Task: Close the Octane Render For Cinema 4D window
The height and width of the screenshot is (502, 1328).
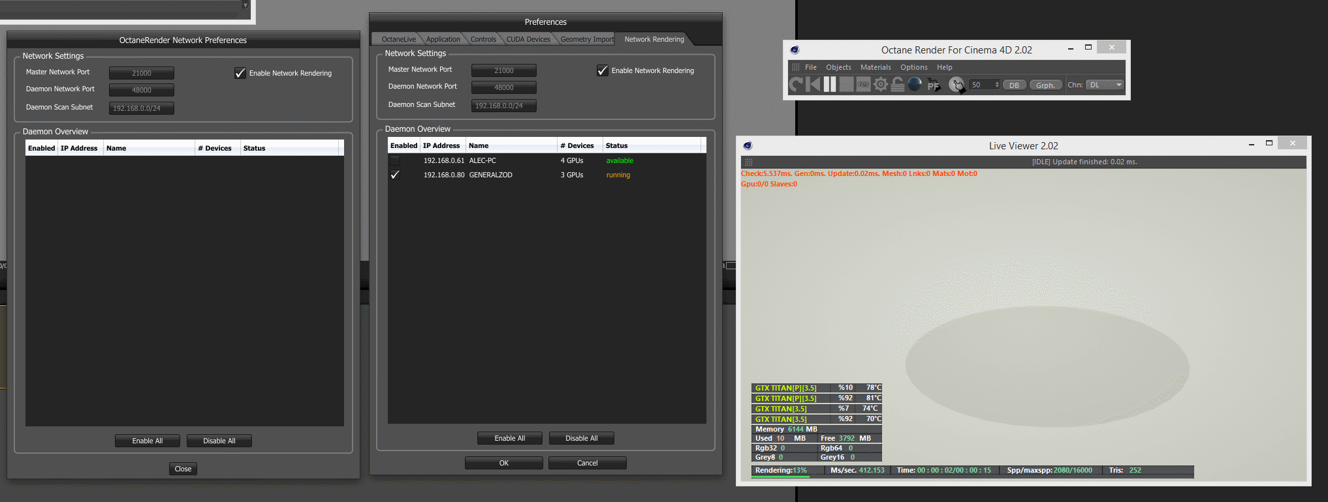Action: tap(1111, 47)
